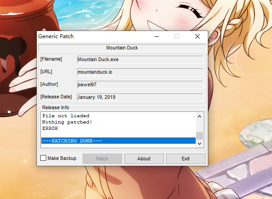
Task: Click the disabled maximize window button
Action: coord(177,36)
